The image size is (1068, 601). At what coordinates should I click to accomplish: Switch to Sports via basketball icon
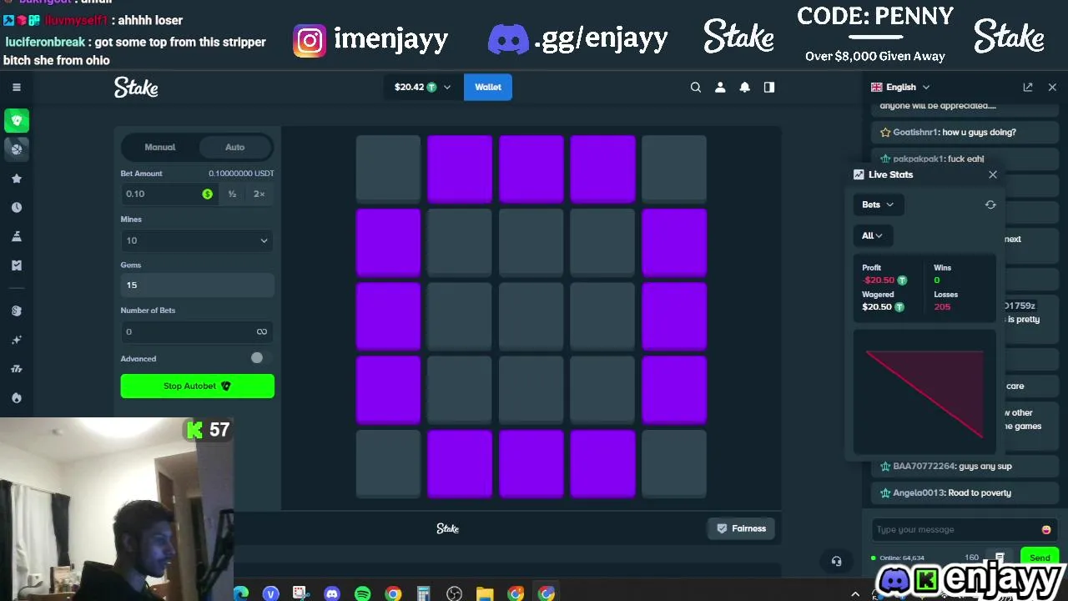pos(17,149)
